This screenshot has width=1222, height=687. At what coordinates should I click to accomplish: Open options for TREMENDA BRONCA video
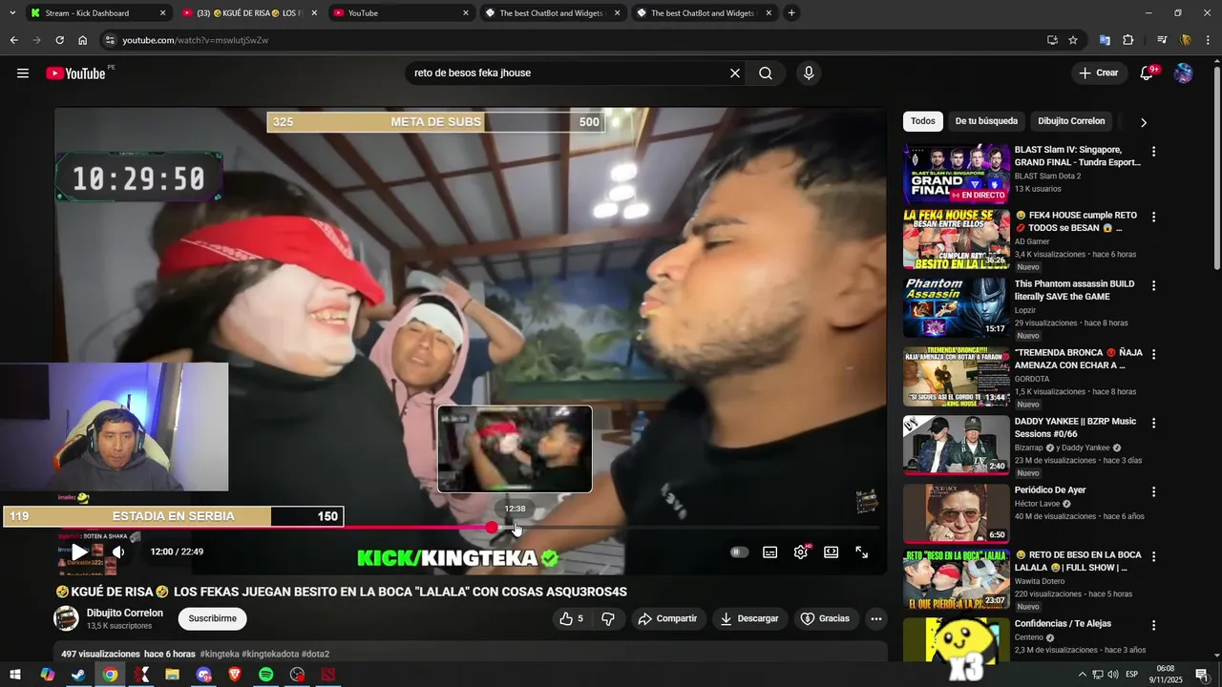[x=1153, y=354]
